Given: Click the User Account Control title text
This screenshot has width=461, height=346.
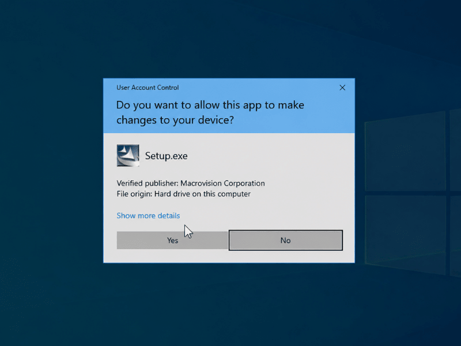Looking at the screenshot, I should point(148,88).
